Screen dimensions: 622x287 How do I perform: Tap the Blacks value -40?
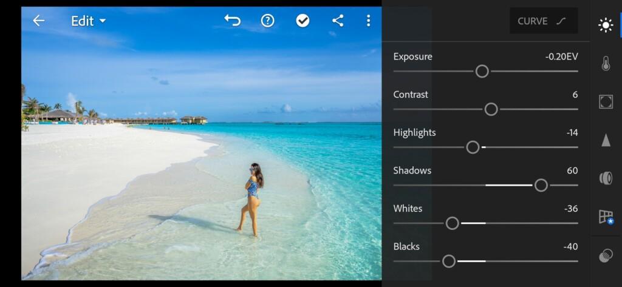coord(570,247)
